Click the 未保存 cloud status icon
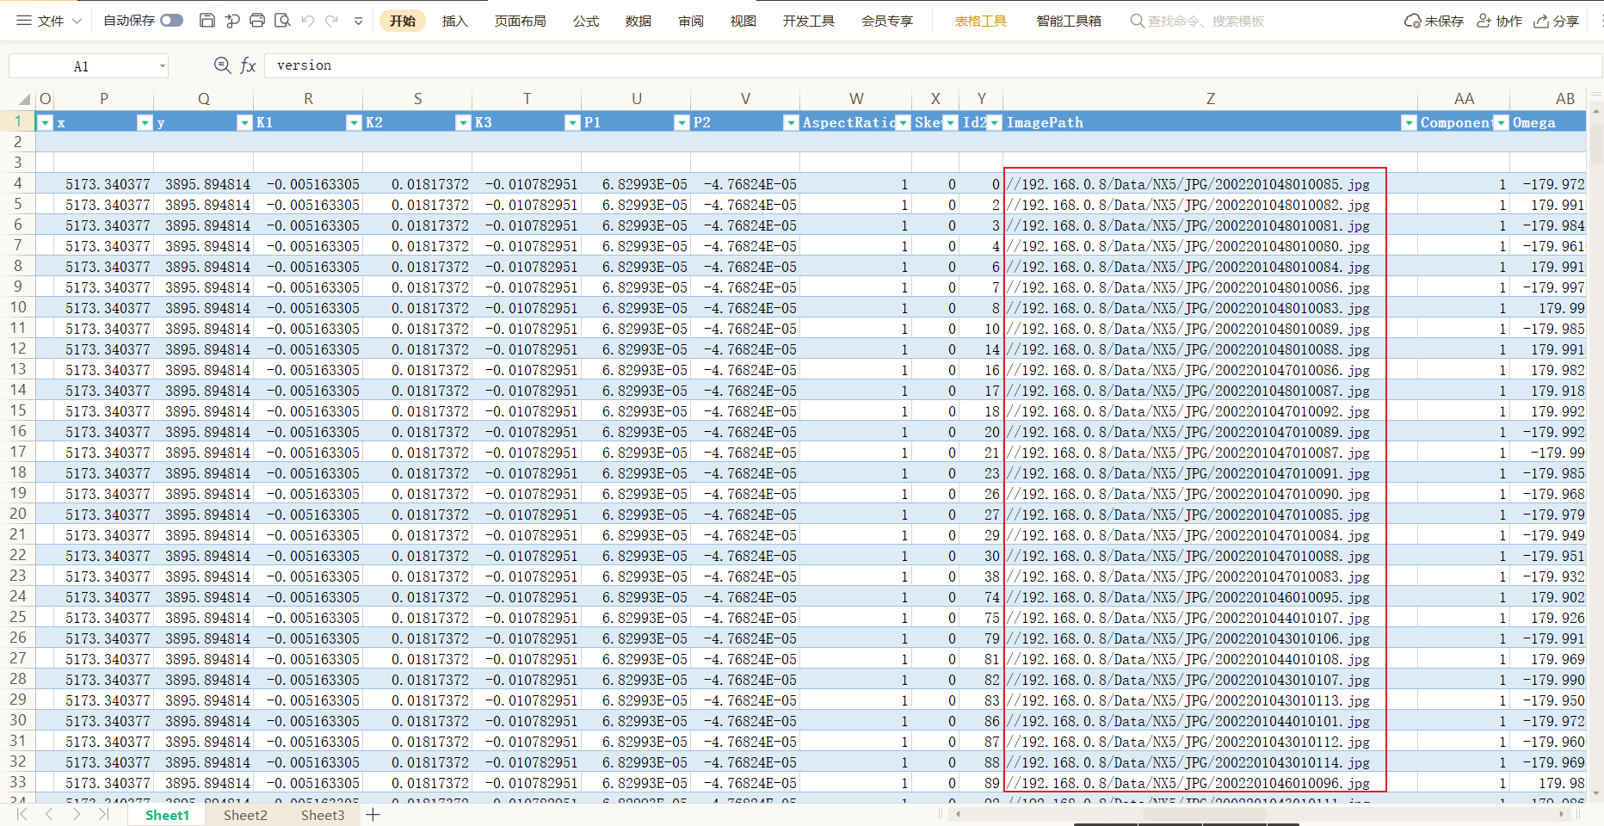The image size is (1604, 826). 1412,21
